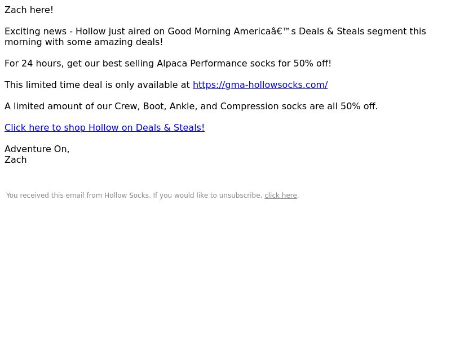The width and height of the screenshot is (451, 338).
Task: Click the 'A limited amount of our' text
Action: pyautogui.click(x=58, y=106)
